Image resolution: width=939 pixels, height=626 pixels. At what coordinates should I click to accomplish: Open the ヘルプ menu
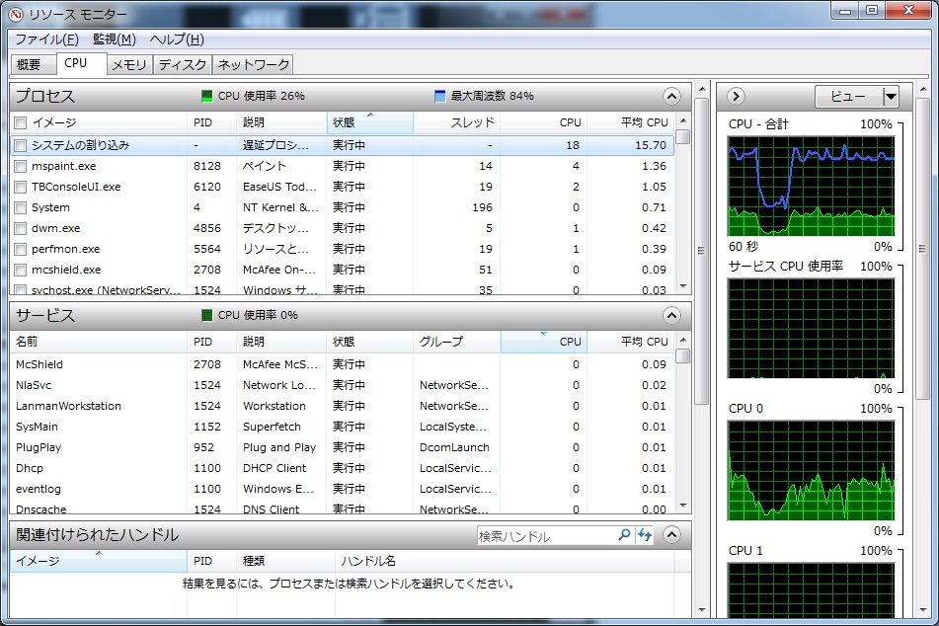[x=177, y=39]
